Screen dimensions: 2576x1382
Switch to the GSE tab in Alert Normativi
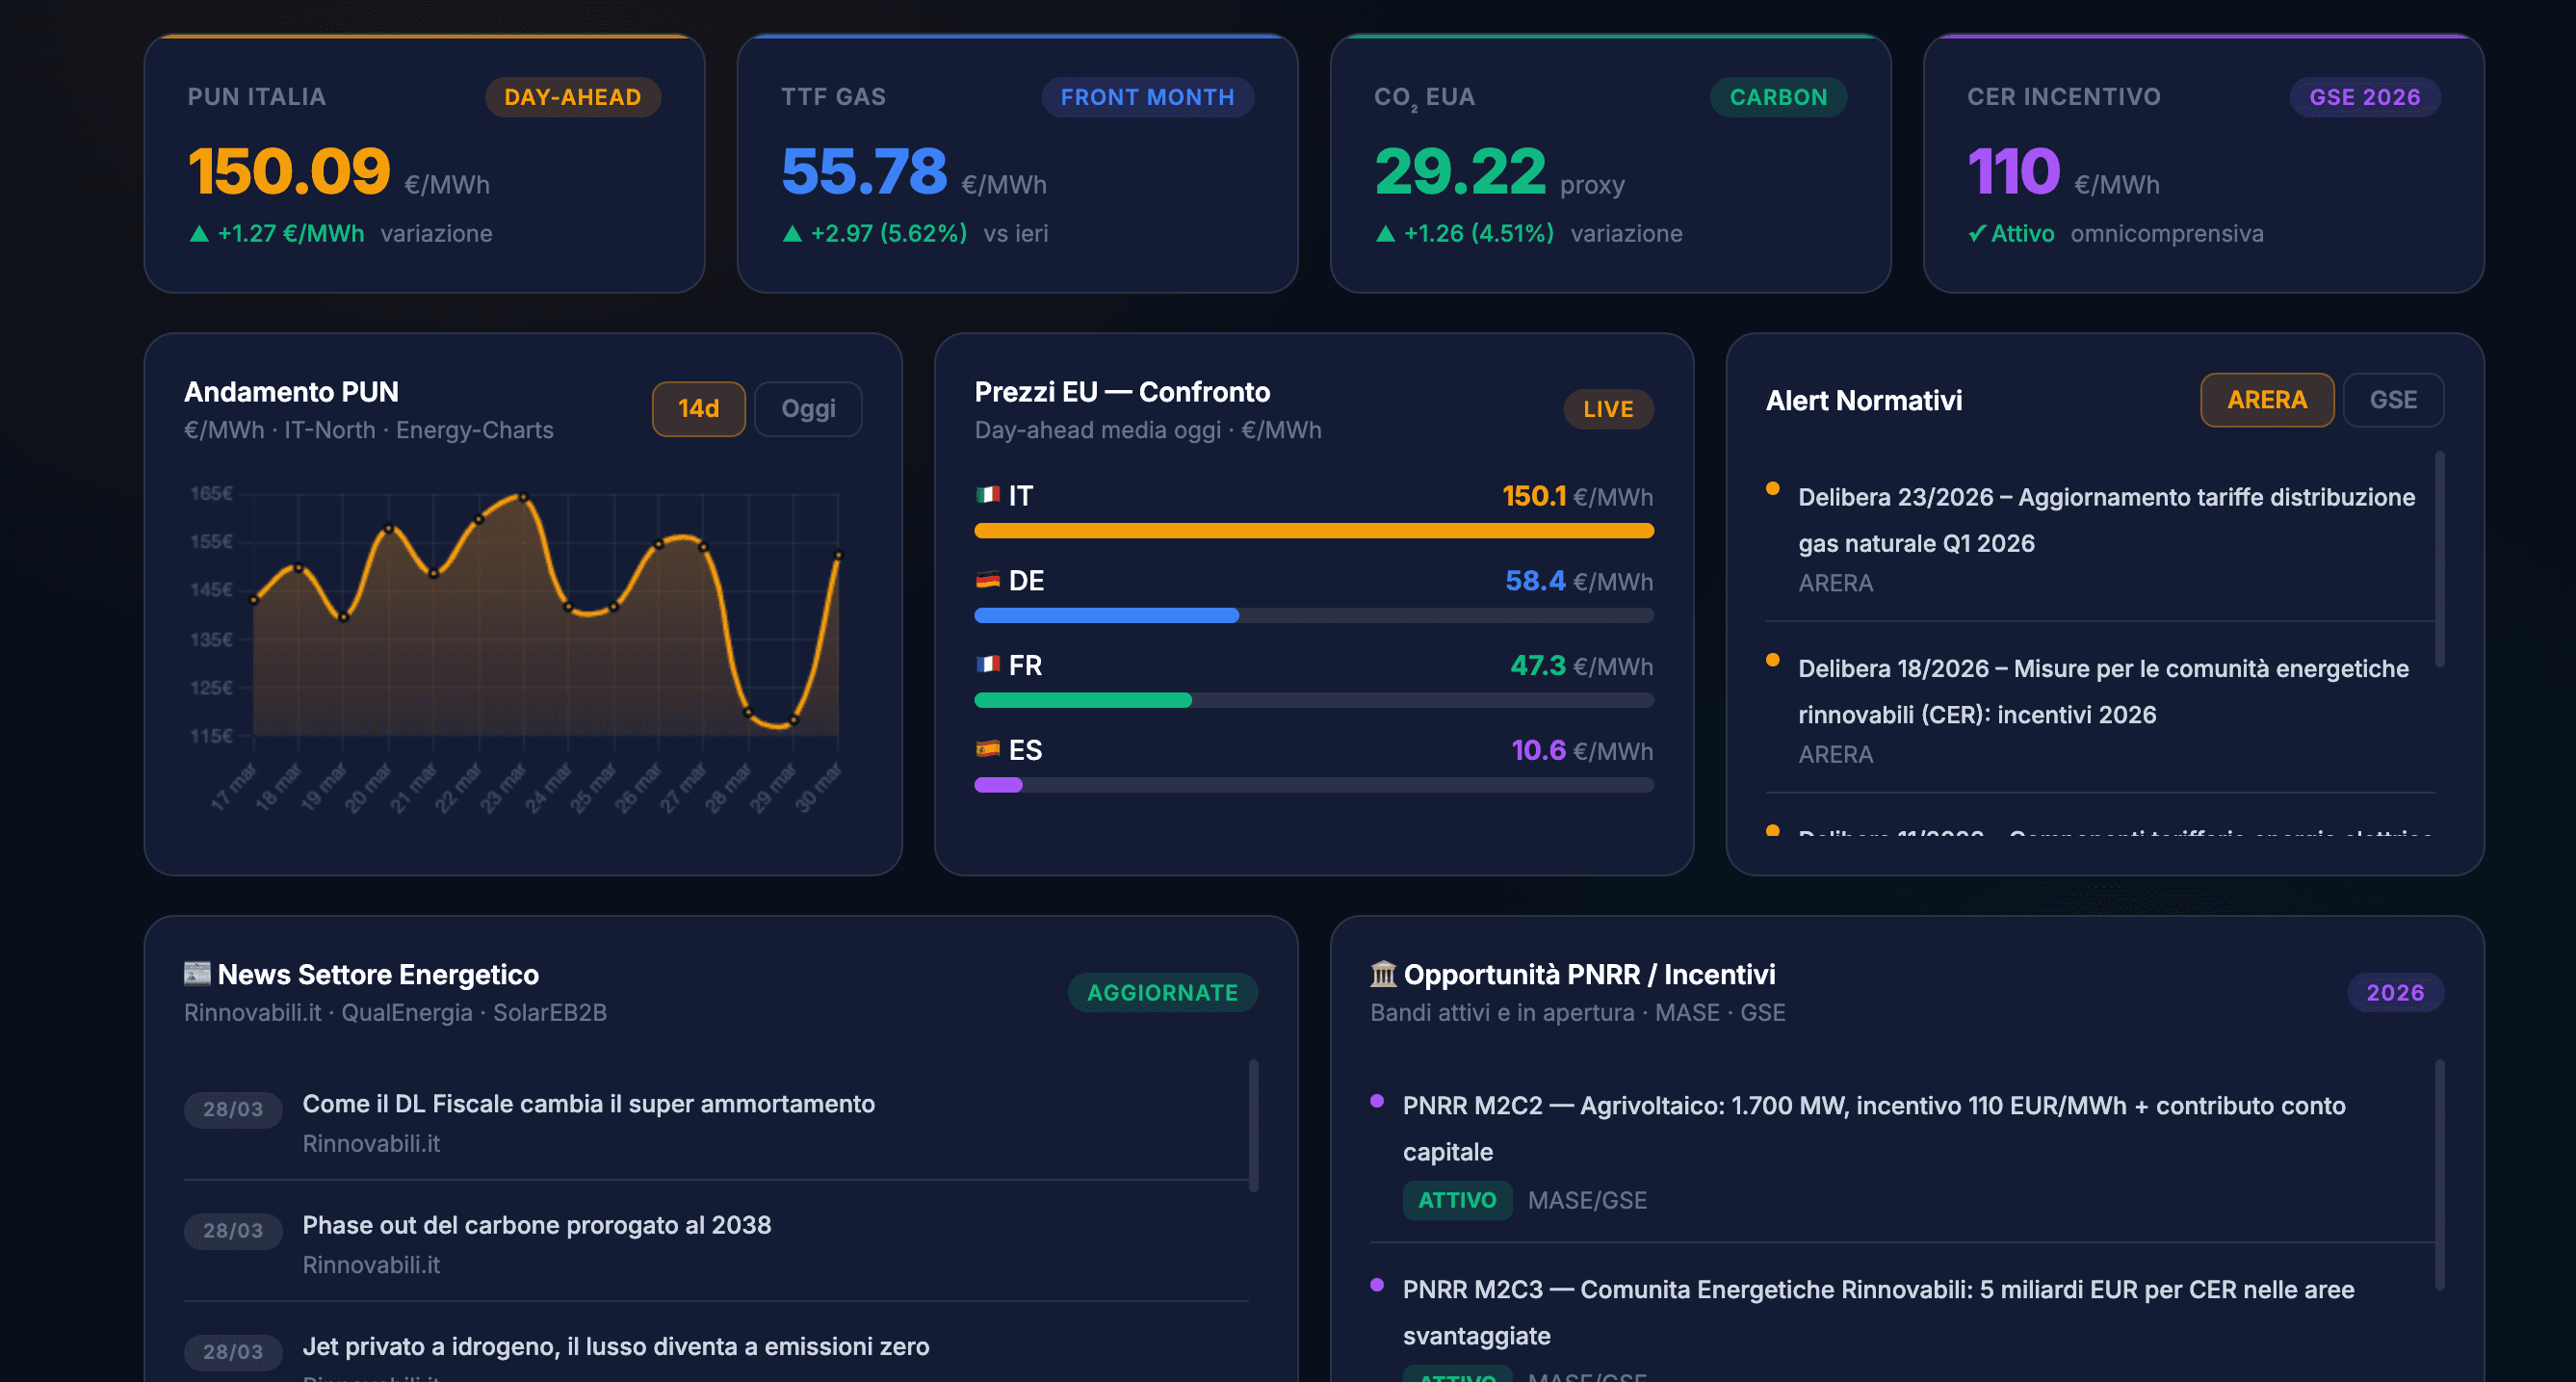click(x=2393, y=399)
